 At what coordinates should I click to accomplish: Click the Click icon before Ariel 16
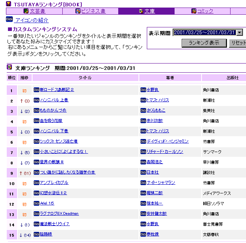click(x=37, y=203)
